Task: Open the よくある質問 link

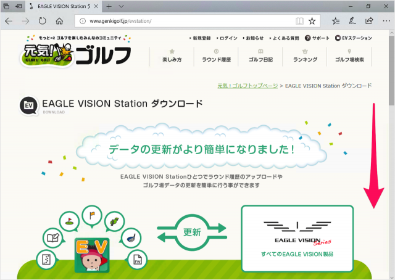Action: pos(284,38)
